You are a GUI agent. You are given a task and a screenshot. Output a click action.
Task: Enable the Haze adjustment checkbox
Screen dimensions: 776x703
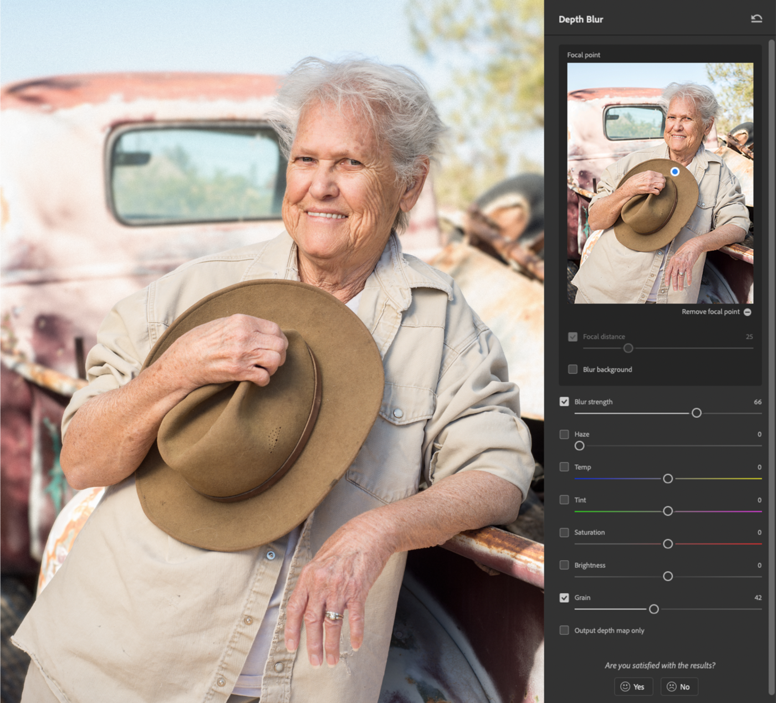tap(564, 434)
